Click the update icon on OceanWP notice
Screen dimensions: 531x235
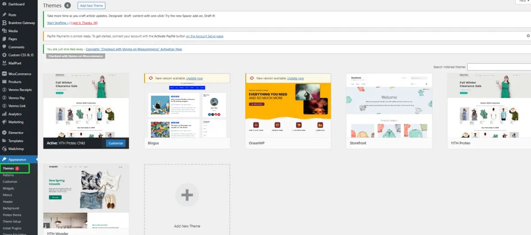(252, 78)
